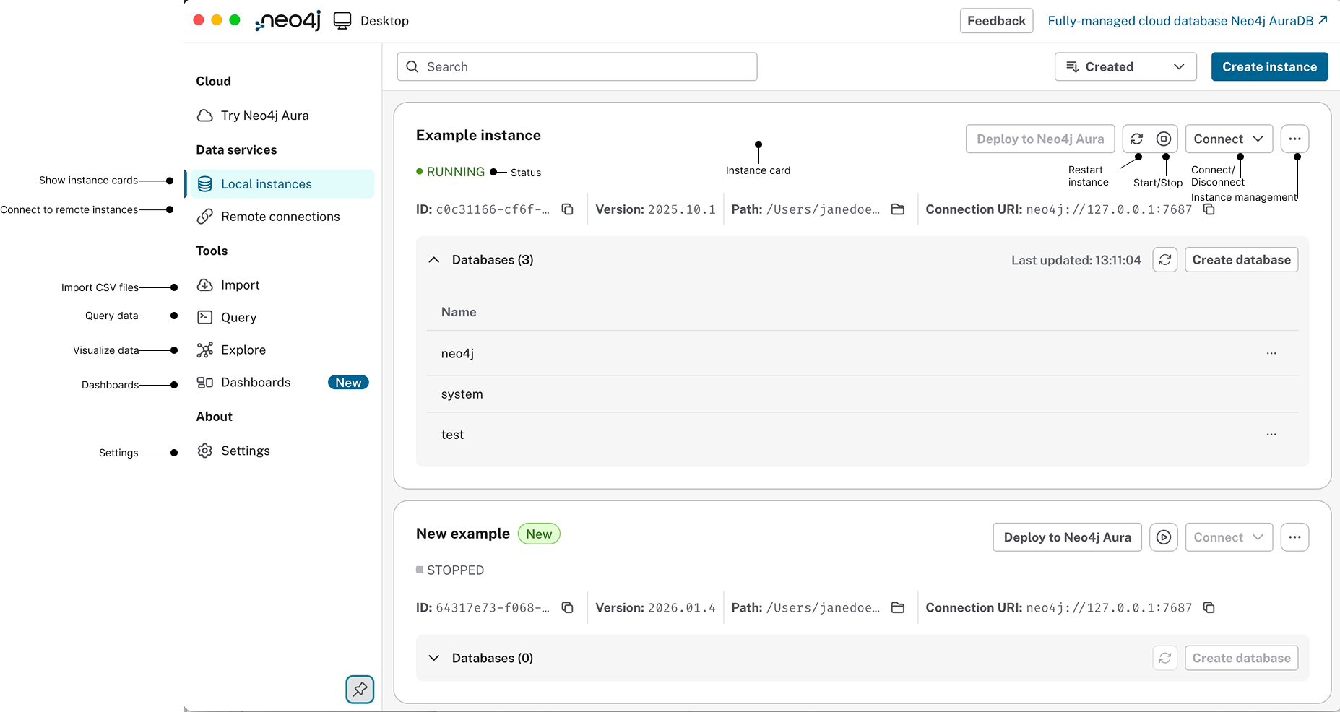
Task: Open Example instance management ellipsis menu
Action: tap(1295, 139)
